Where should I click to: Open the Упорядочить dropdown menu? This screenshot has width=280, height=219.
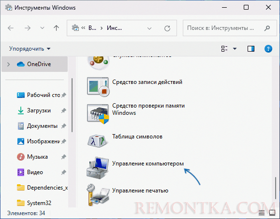[x=30, y=49]
